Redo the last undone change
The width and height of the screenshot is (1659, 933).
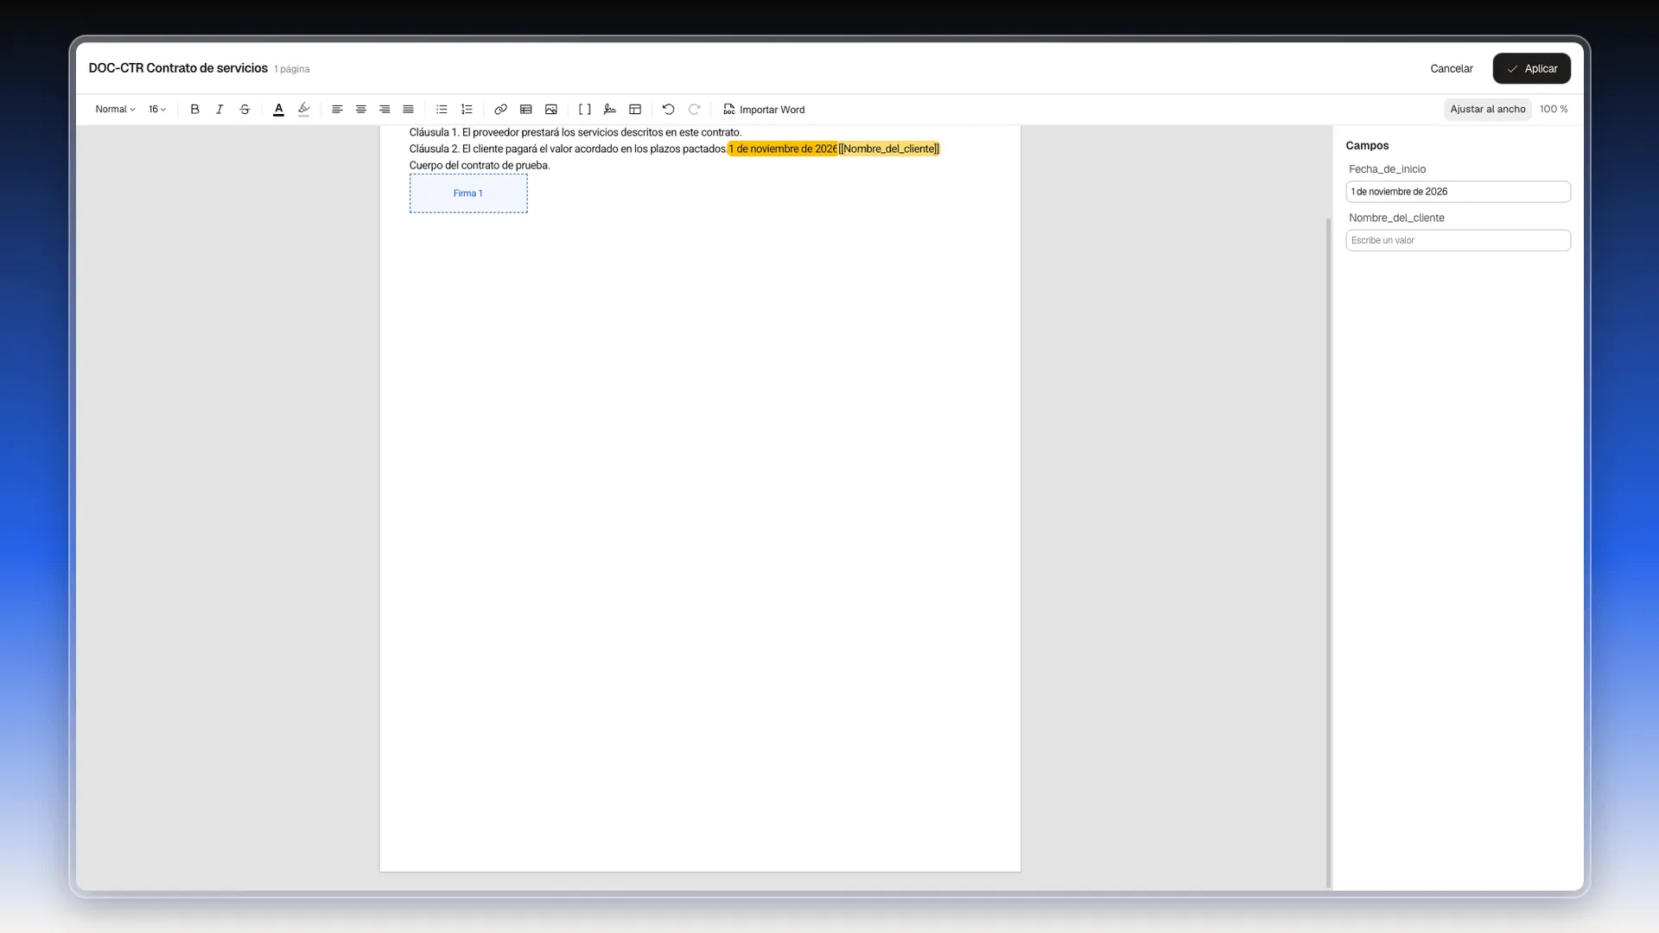pyautogui.click(x=694, y=110)
